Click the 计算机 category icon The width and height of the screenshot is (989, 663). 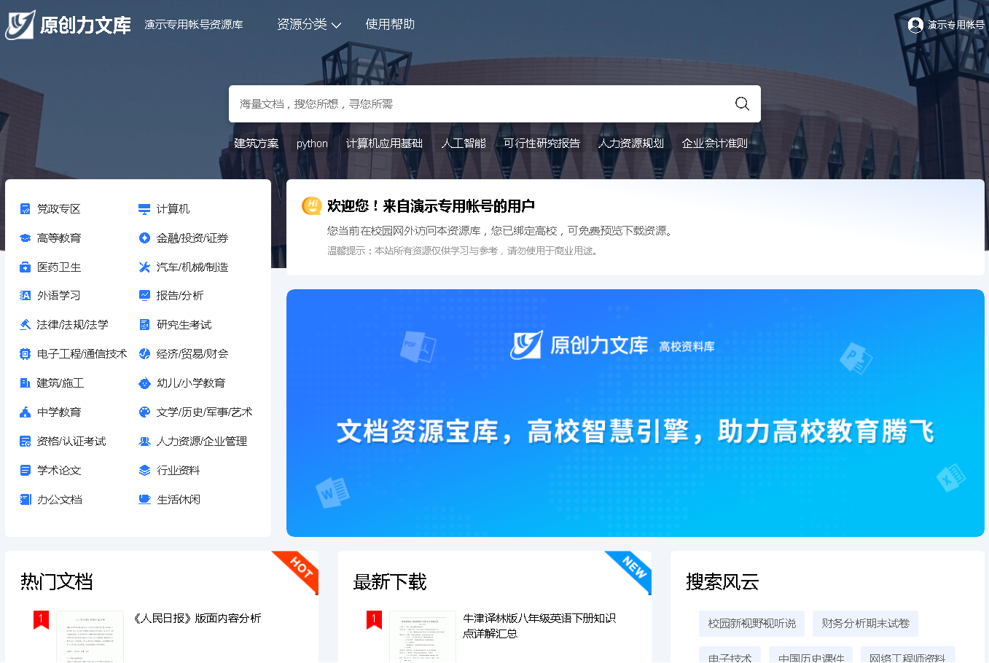144,209
